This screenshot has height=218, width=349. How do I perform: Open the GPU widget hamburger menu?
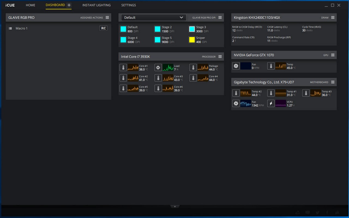(x=333, y=55)
